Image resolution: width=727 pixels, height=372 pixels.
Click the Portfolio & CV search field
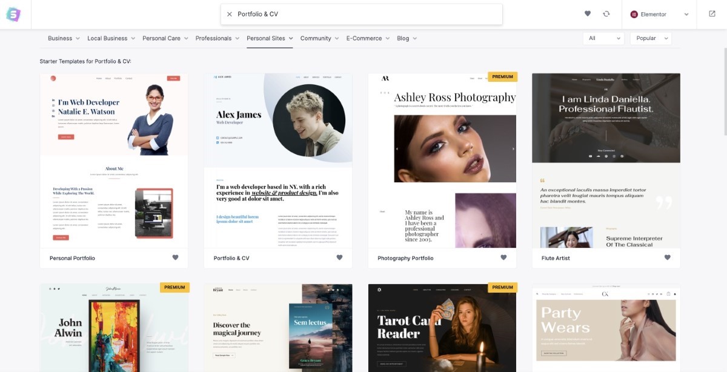362,14
